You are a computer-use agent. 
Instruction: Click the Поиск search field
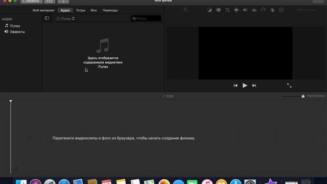146,18
